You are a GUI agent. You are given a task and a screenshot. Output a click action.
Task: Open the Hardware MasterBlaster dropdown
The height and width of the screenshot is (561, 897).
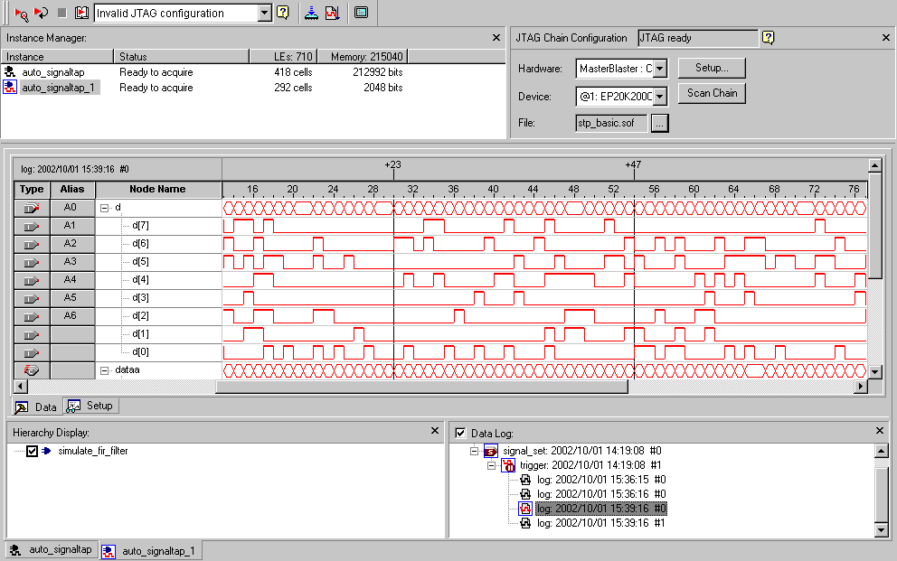click(x=659, y=69)
